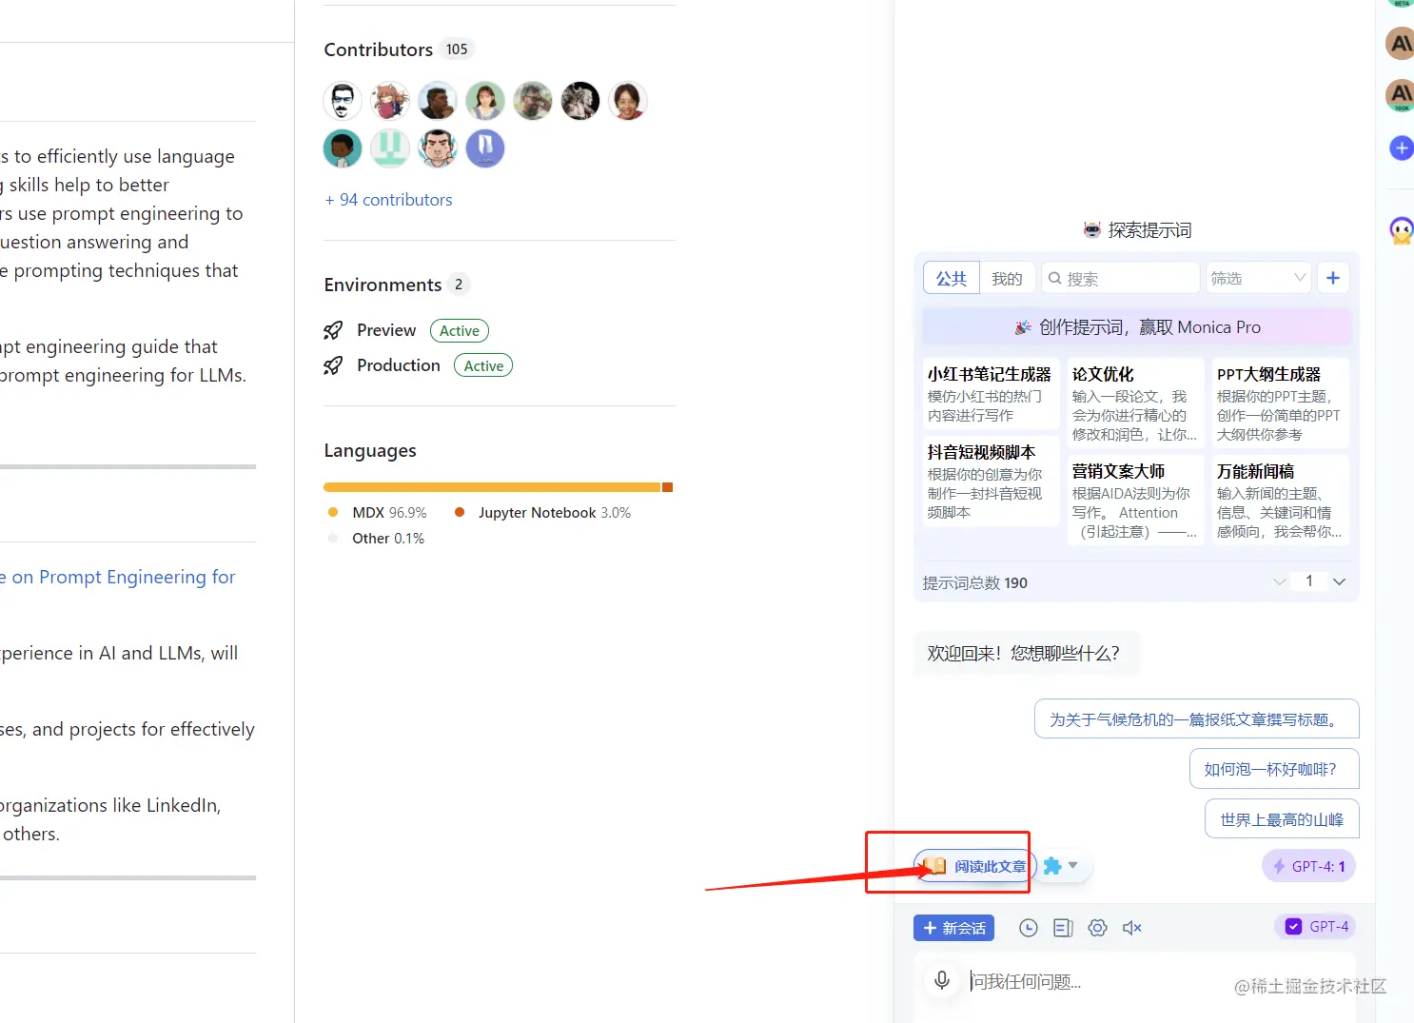Click the rocket icon beside Production

[333, 365]
